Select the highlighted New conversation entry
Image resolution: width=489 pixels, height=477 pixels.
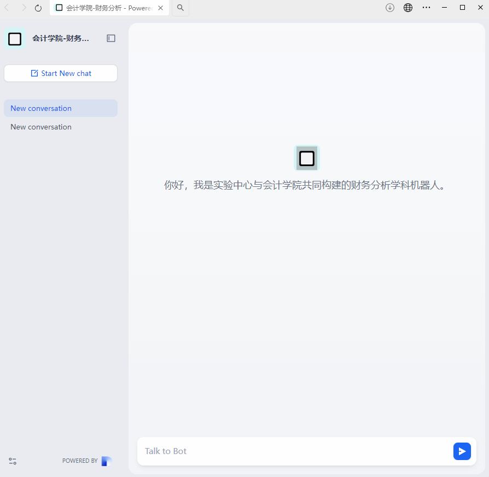61,108
